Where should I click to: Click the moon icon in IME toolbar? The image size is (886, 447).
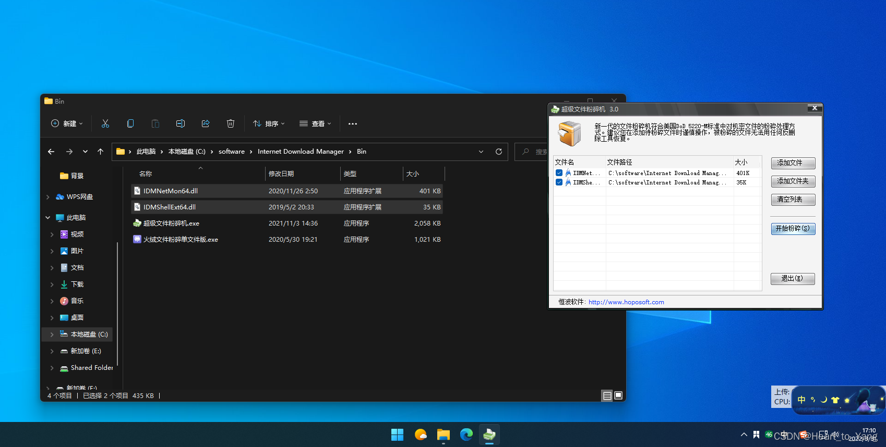click(x=824, y=400)
